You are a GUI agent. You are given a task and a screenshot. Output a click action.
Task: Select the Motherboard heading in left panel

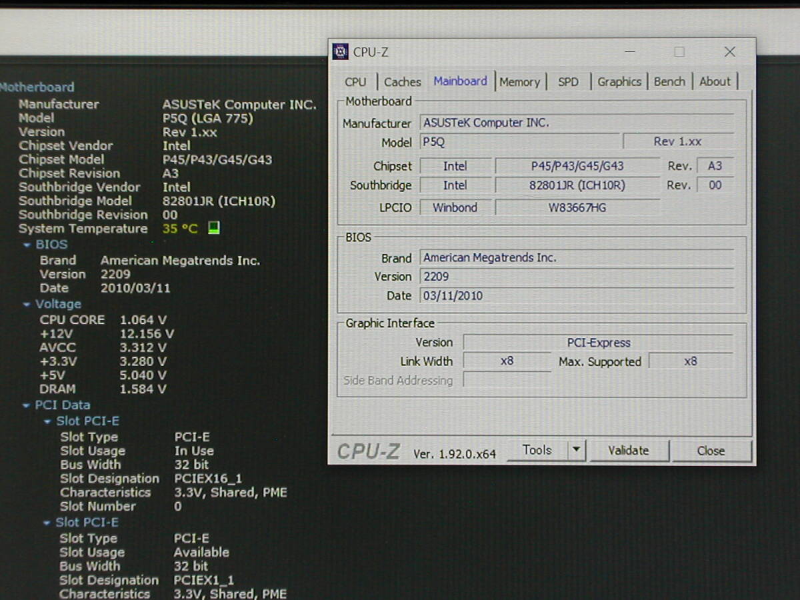pyautogui.click(x=37, y=87)
